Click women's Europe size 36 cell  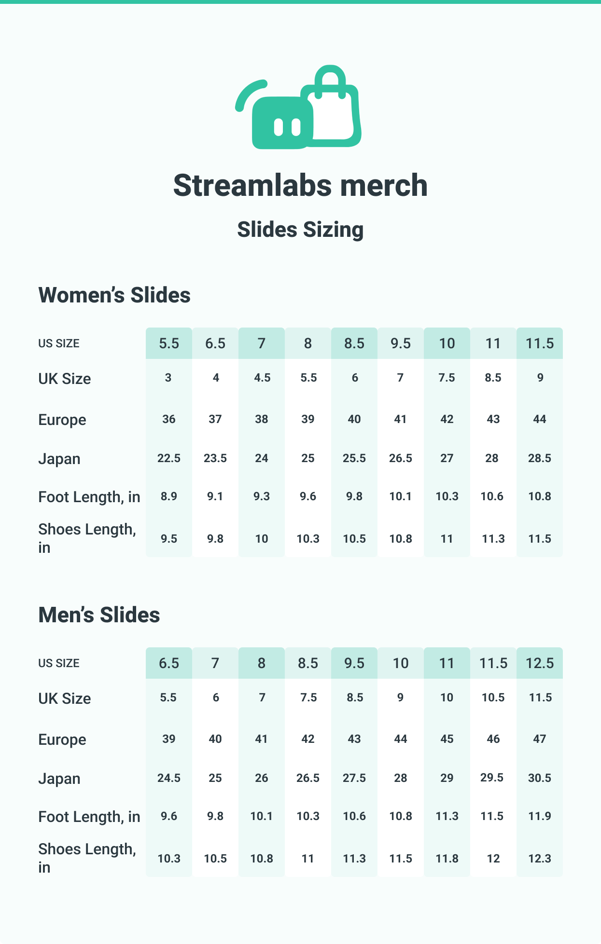[x=169, y=419]
